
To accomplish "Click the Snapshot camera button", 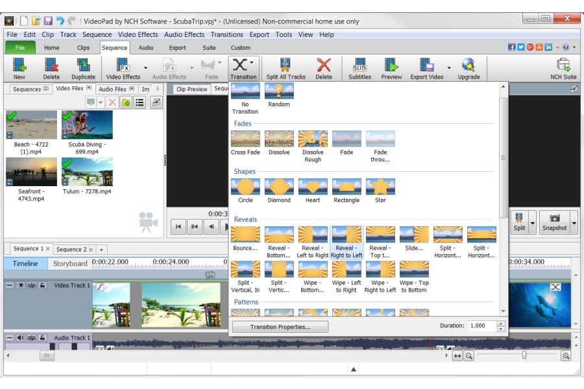I will 554,222.
